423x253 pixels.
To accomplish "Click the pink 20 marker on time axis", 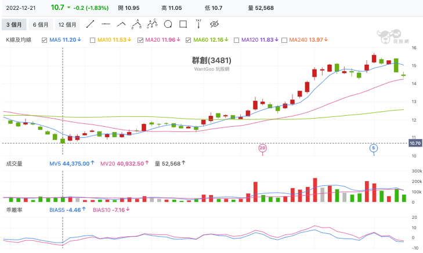I will coord(262,148).
